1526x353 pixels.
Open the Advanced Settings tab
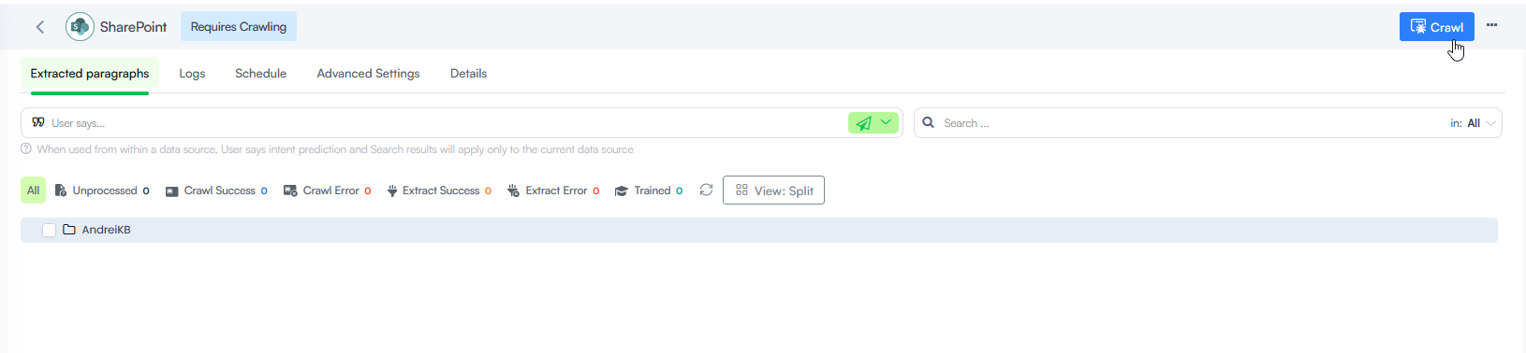[368, 74]
